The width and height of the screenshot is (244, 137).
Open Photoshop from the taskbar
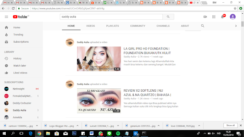pyautogui.click(x=74, y=134)
